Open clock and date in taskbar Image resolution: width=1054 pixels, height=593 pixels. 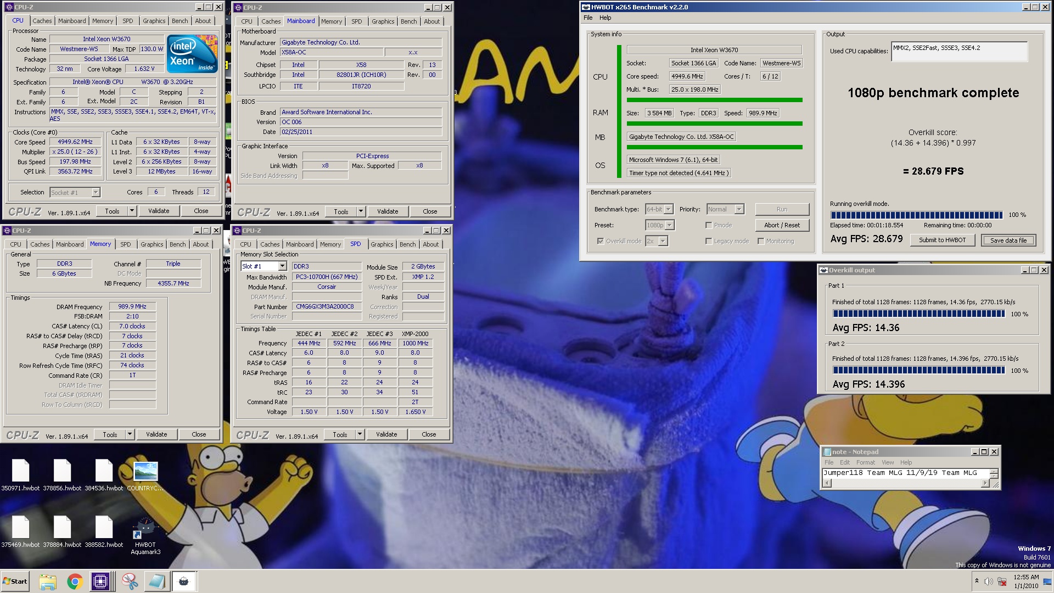click(x=1025, y=581)
